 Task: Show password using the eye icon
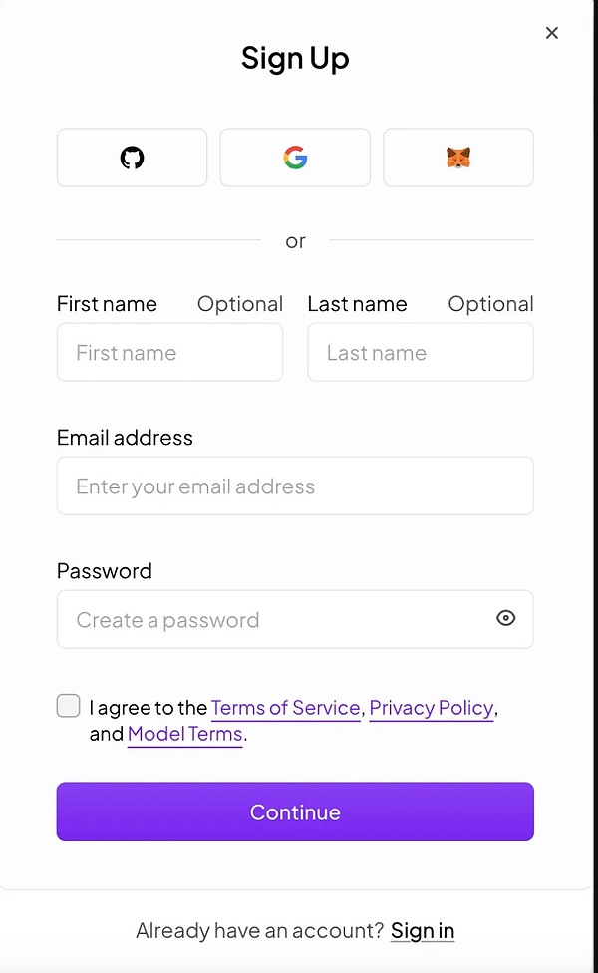506,618
